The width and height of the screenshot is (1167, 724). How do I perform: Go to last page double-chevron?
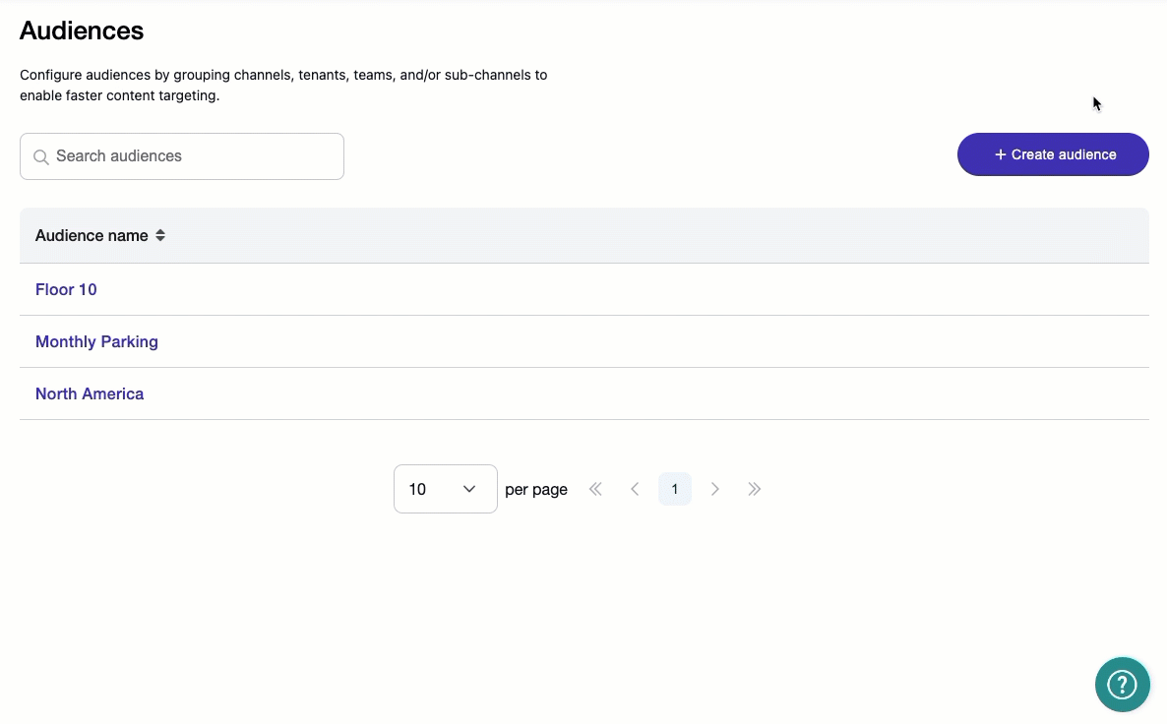754,489
